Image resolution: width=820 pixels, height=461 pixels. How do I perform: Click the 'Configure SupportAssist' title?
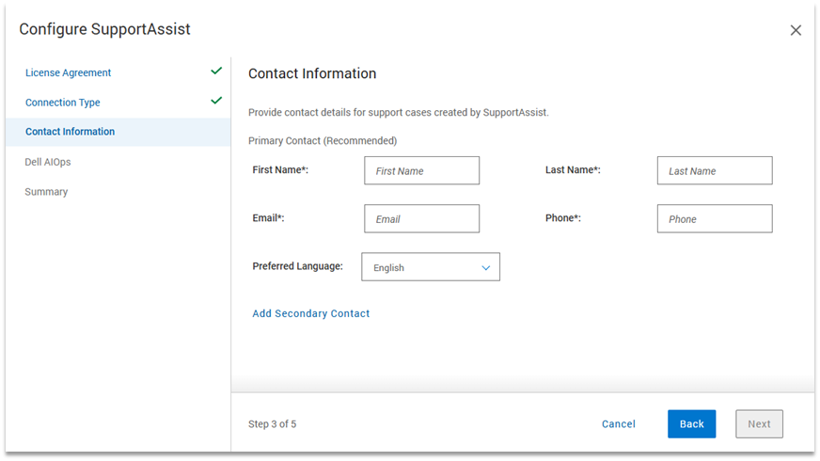[x=104, y=29]
